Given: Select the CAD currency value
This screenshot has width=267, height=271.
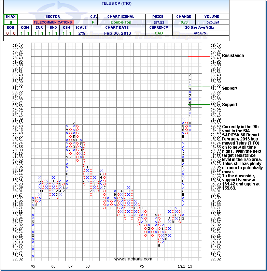Looking at the screenshot, I should tap(158, 33).
